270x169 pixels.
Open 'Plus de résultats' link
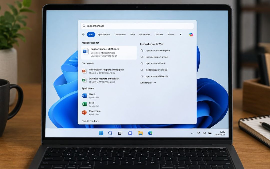[x=90, y=121]
